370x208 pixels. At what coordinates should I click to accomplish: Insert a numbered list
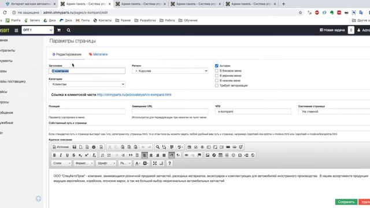[x=102, y=155]
